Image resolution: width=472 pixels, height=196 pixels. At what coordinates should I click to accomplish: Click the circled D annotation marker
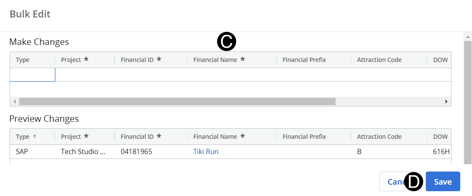(414, 182)
